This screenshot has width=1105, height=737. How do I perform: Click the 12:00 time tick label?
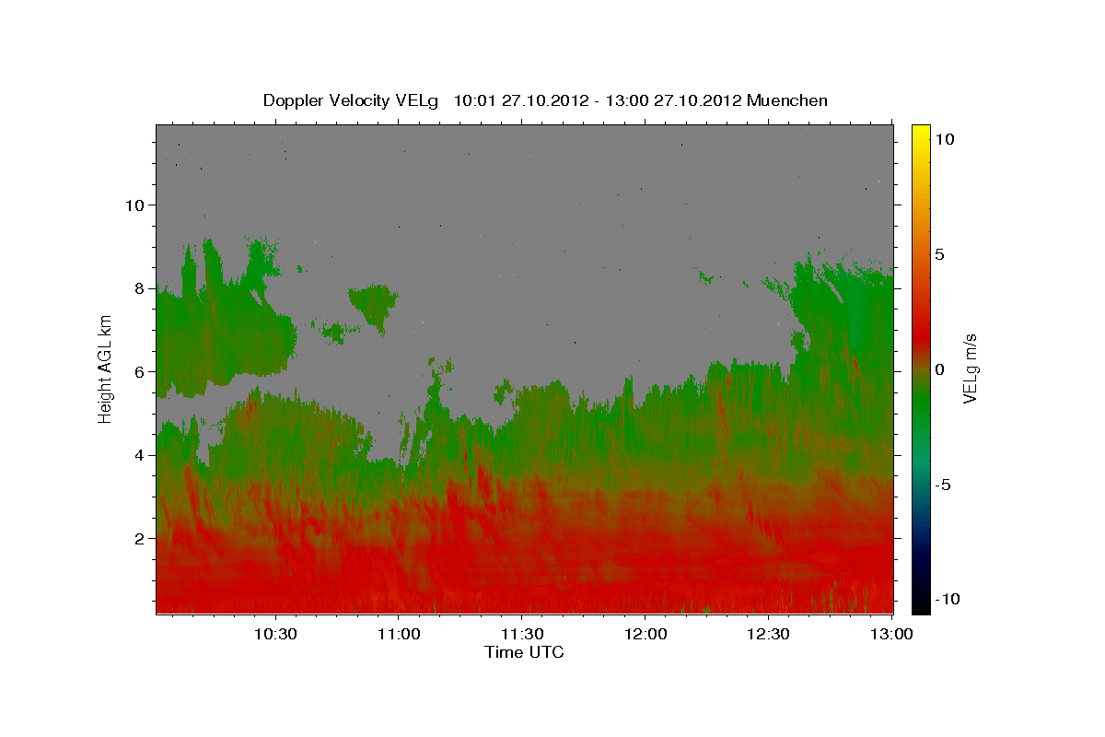point(645,634)
